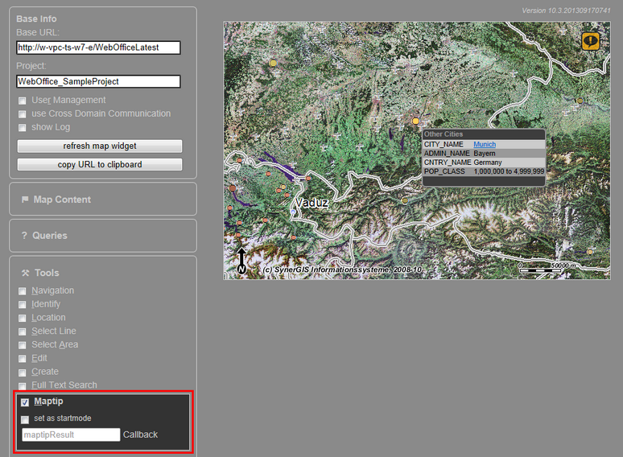Click the maptipResult callback input field
Viewport: 623px width, 457px height.
tap(71, 434)
